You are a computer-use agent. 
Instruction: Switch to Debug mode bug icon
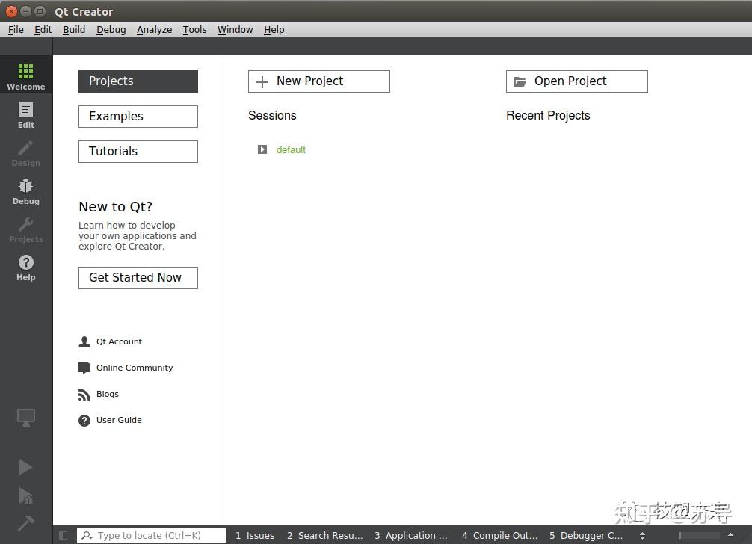[26, 186]
